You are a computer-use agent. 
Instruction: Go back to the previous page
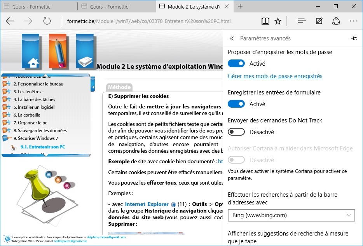click(10, 21)
